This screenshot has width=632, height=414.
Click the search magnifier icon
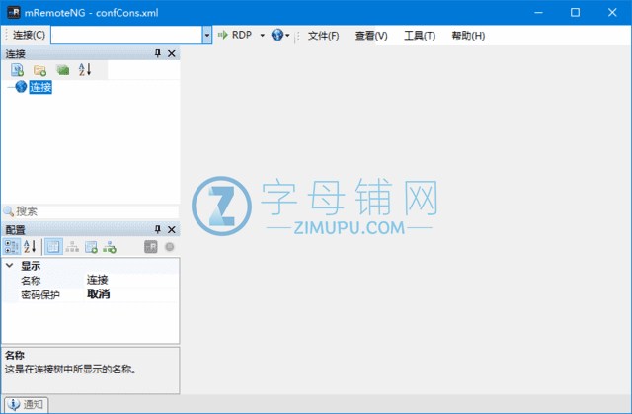9,211
